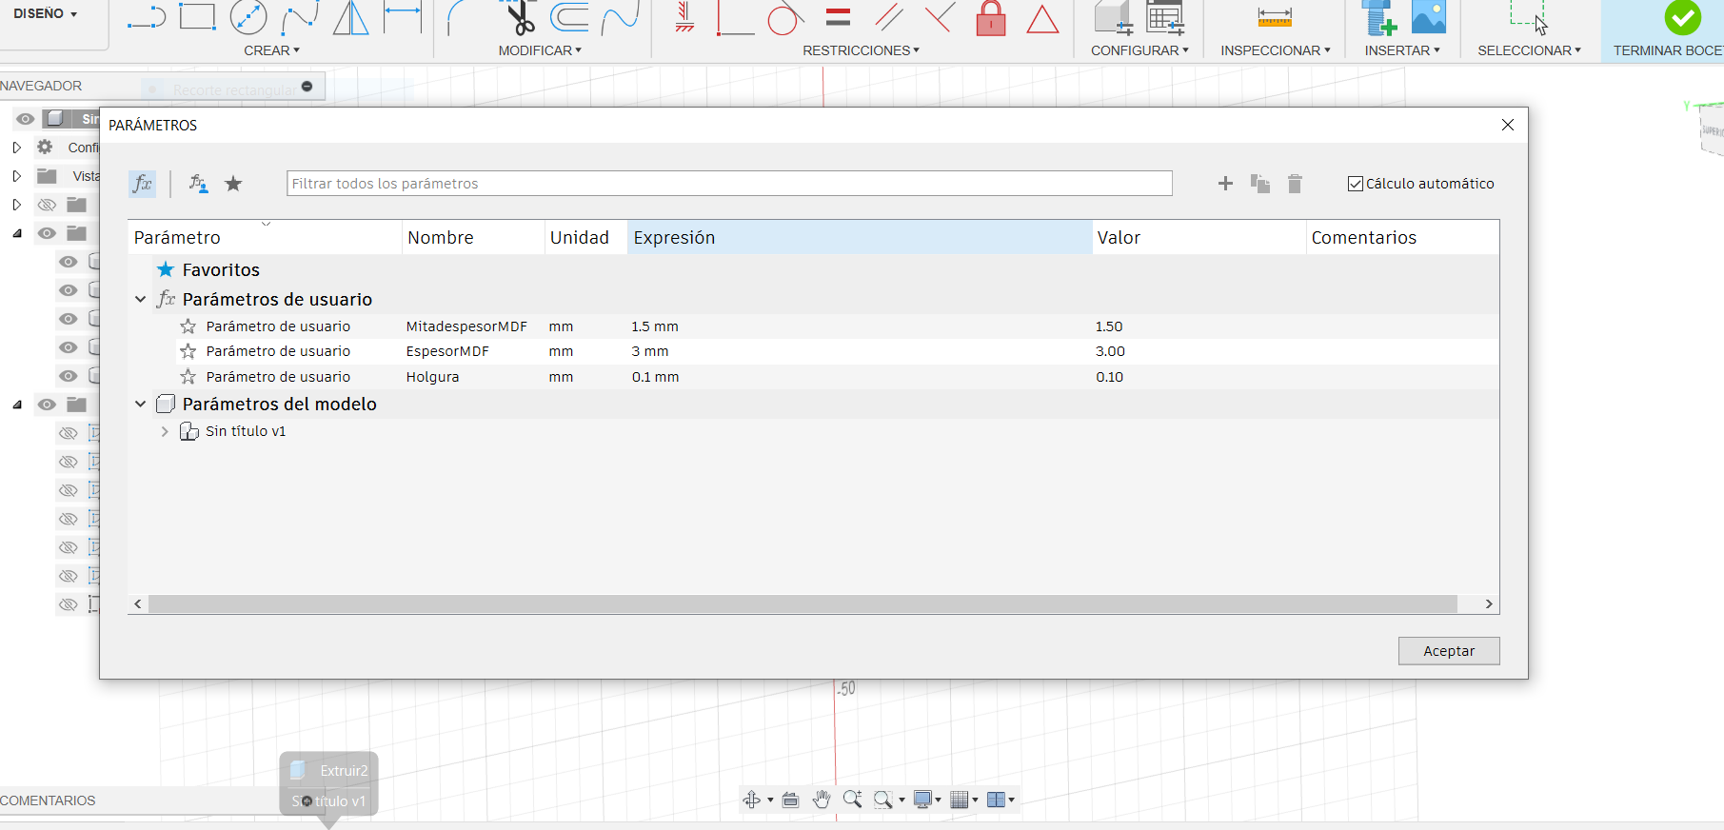Select the Sketch Dimension tool
This screenshot has height=830, width=1724.
coord(402,17)
